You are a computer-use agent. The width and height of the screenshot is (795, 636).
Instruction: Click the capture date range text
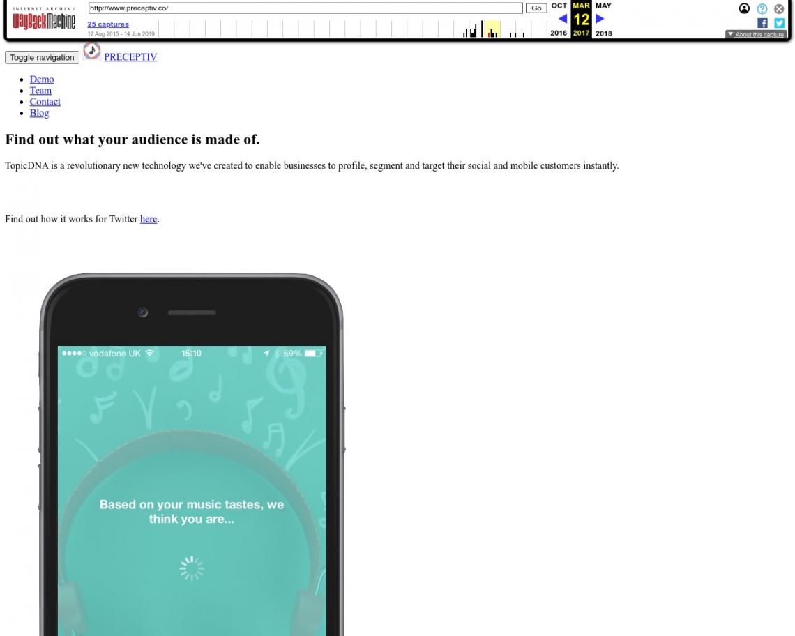click(121, 34)
